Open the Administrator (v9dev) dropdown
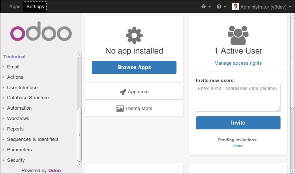 point(262,7)
